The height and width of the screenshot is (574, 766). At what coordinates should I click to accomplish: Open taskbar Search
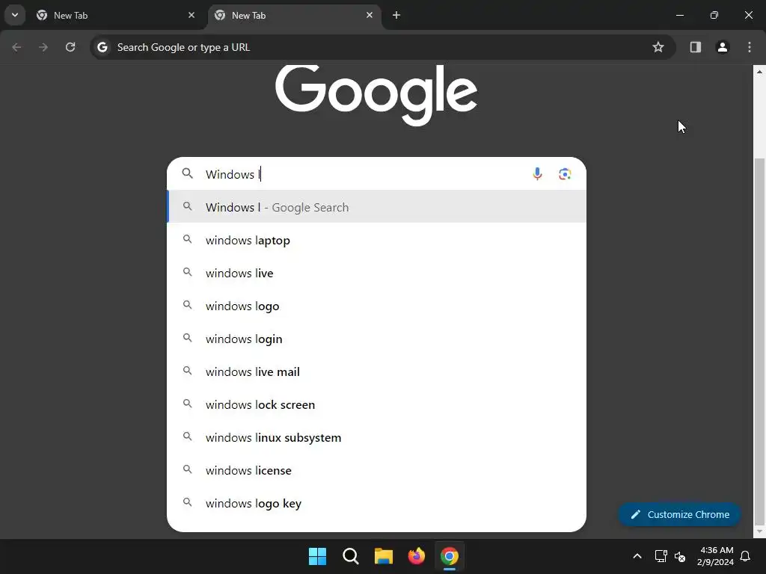pos(350,556)
